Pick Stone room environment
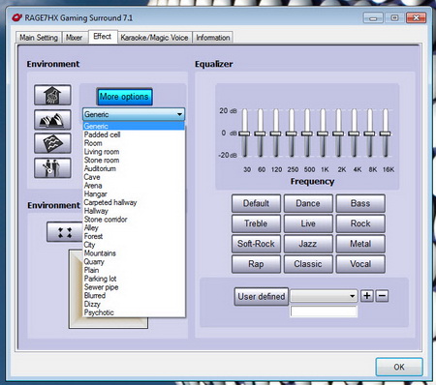This screenshot has height=385, width=436. click(x=134, y=160)
